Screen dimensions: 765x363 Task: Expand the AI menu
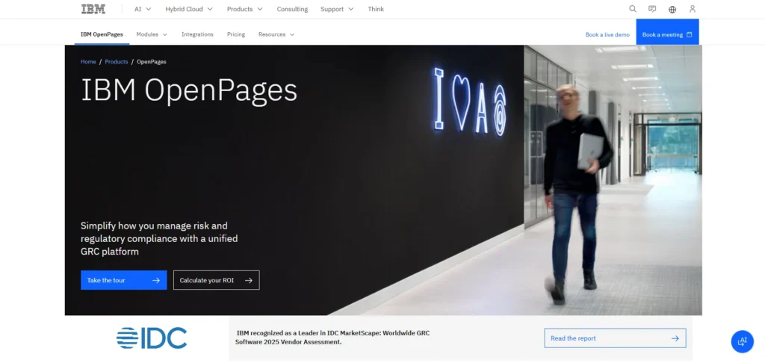click(x=143, y=9)
